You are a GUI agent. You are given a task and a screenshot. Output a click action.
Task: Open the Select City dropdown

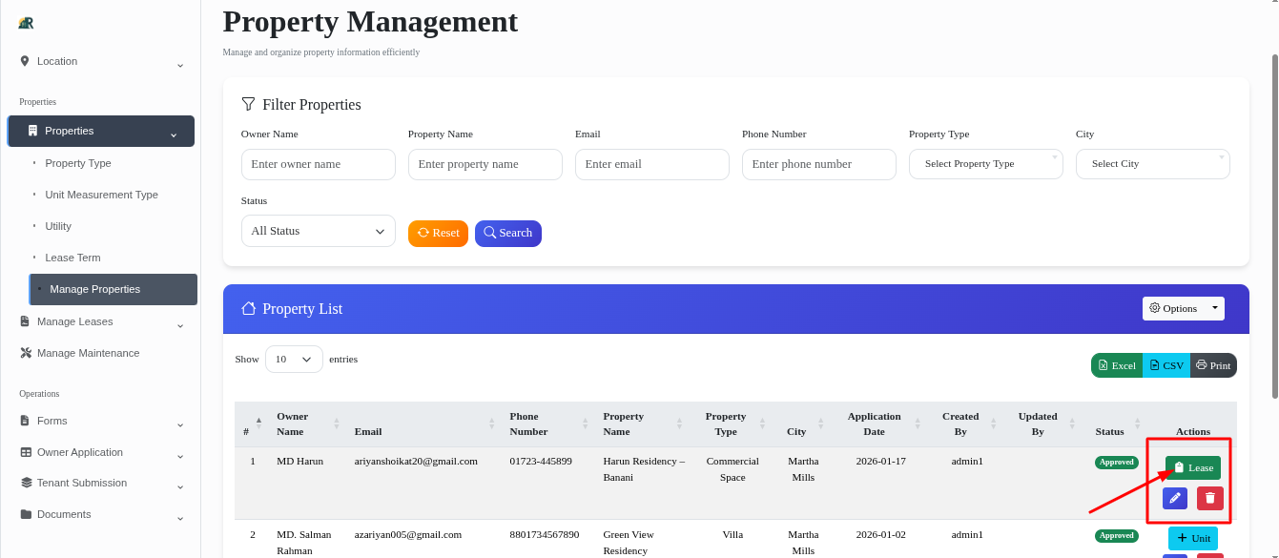1152,163
